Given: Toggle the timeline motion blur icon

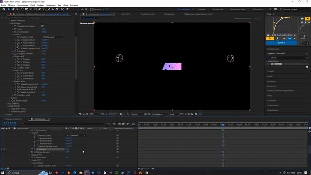Looking at the screenshot, I should [128, 124].
